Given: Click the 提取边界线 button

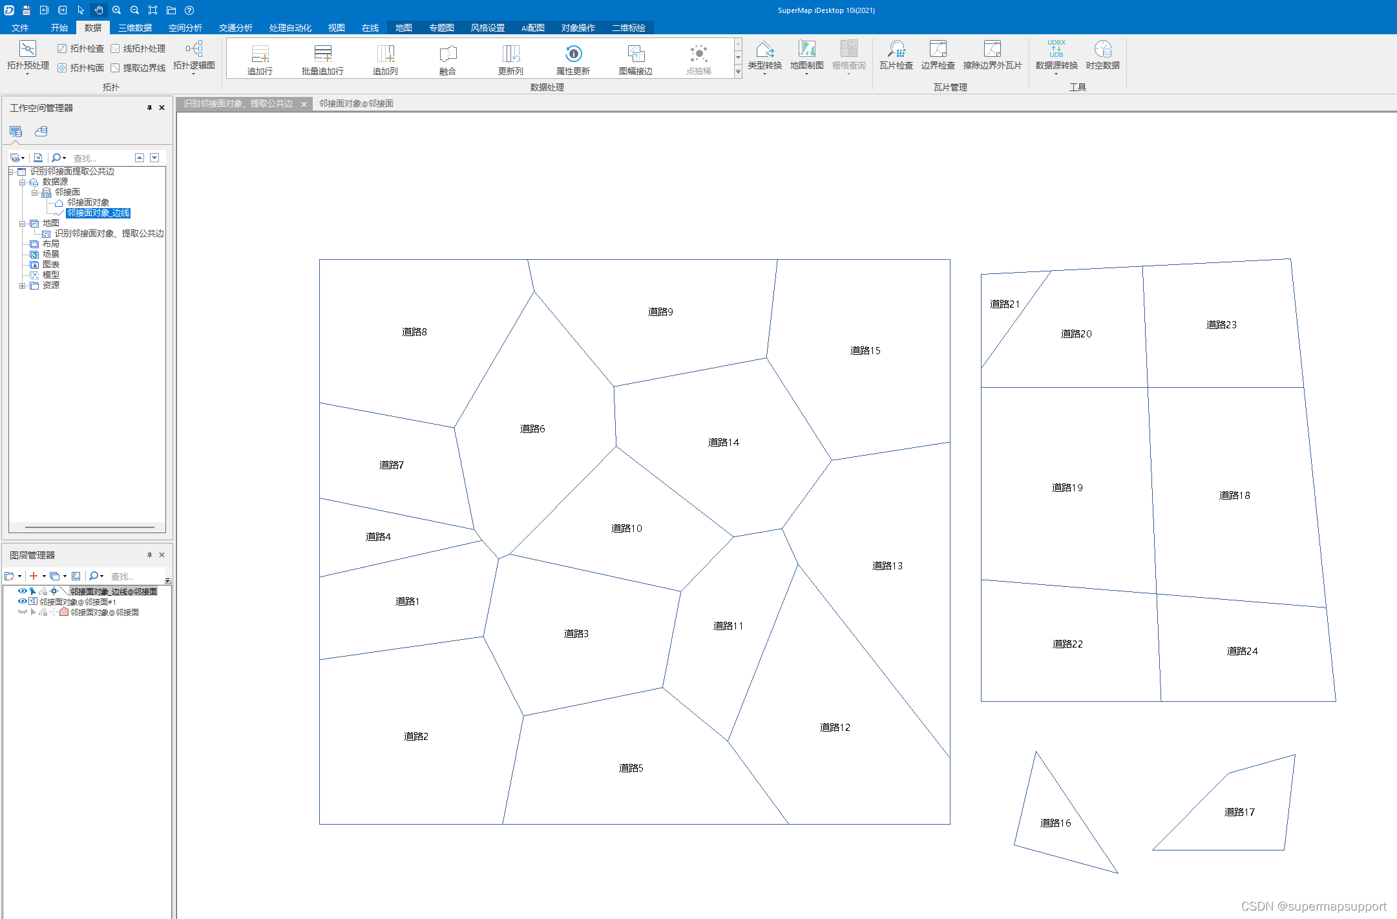Looking at the screenshot, I should [x=138, y=68].
